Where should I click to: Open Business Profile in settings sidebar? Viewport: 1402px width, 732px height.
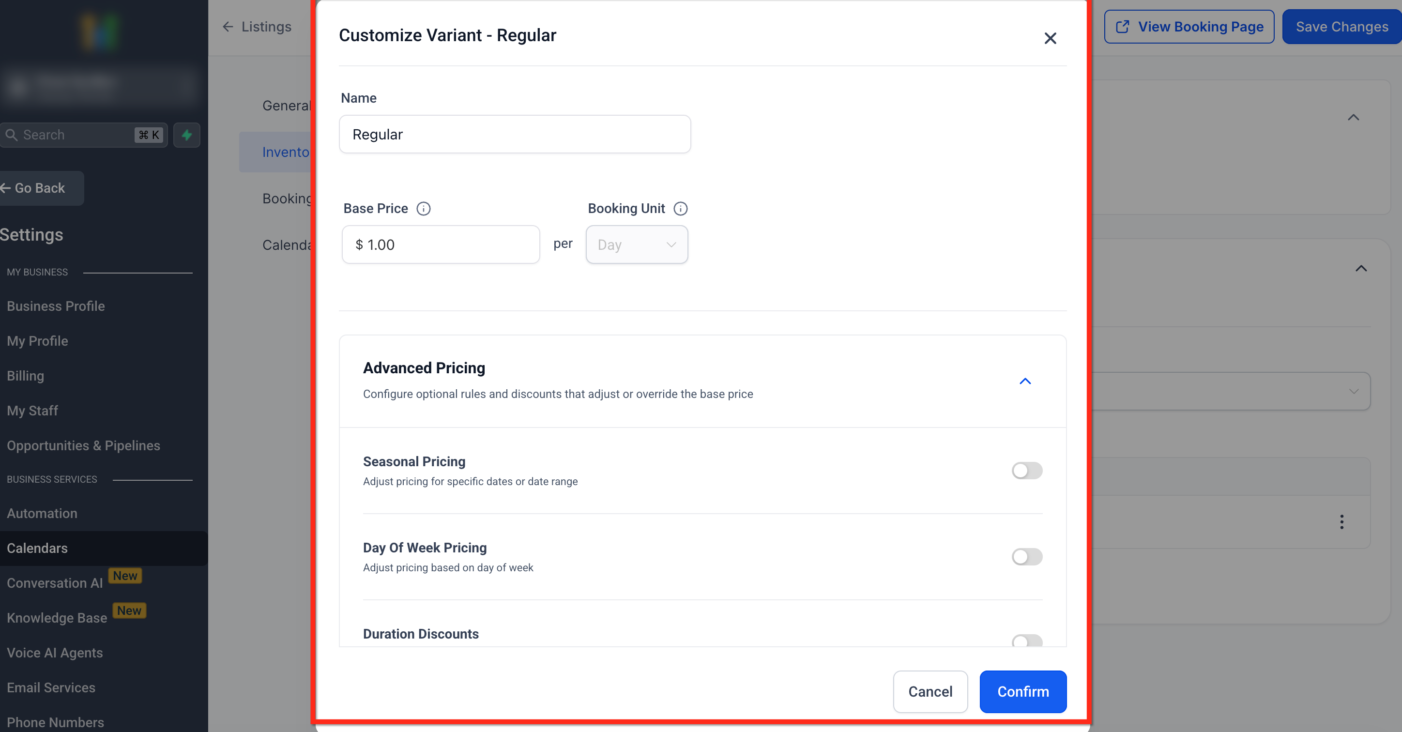coord(56,306)
